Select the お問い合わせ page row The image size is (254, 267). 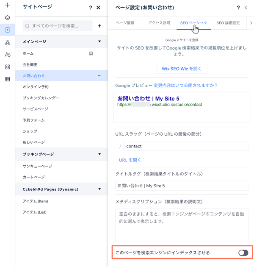pos(61,75)
